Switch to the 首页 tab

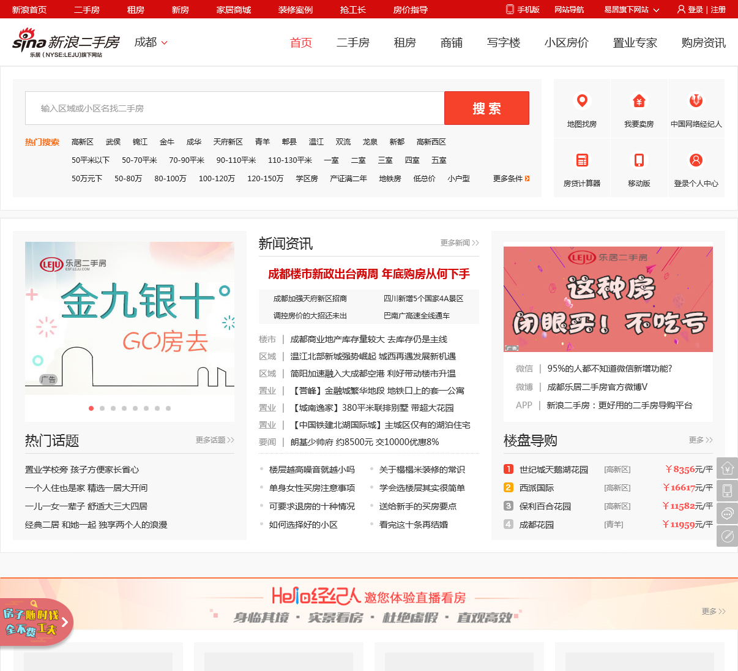[x=301, y=42]
